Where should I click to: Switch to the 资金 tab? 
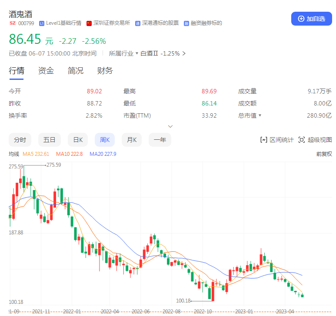46,71
